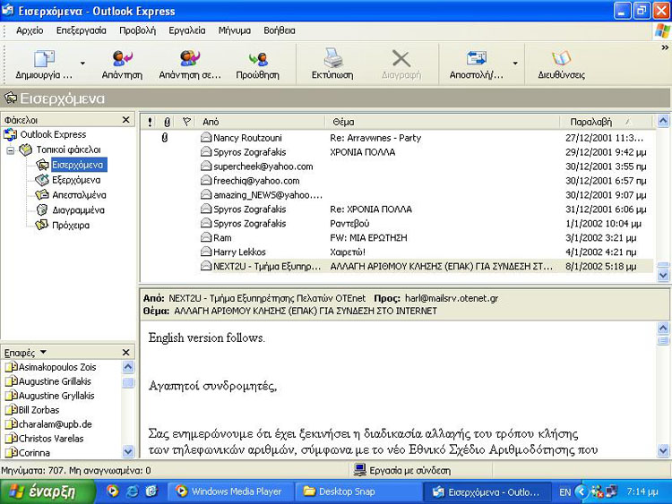Open the Επεξεργασία menu

(x=81, y=30)
